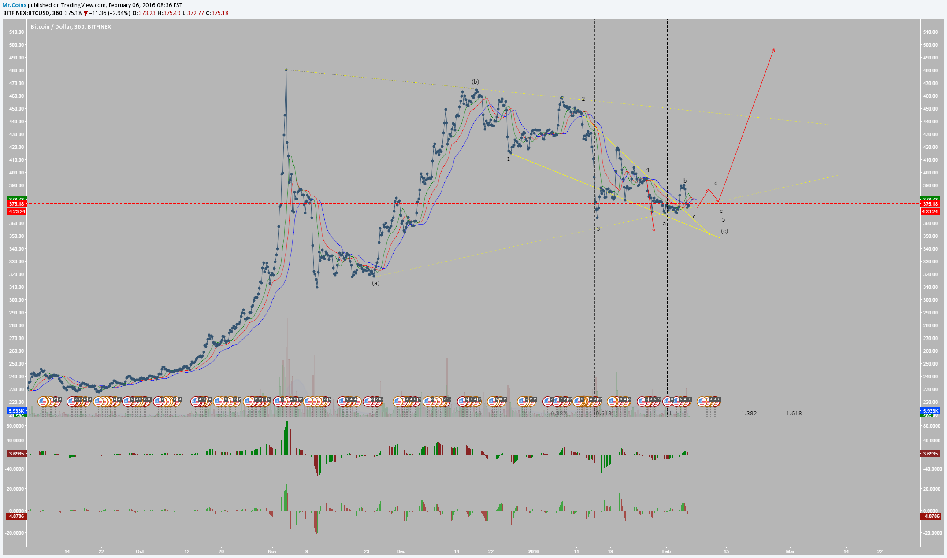947x558 pixels.
Task: Click the 3.6935 indicator value on right axis
Action: click(930, 454)
